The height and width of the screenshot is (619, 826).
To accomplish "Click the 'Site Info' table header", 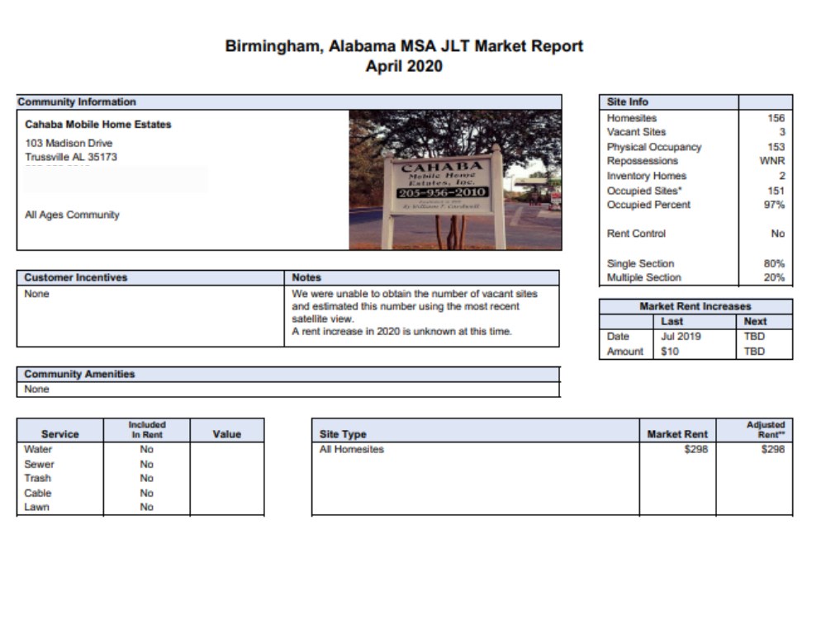I will (x=628, y=102).
